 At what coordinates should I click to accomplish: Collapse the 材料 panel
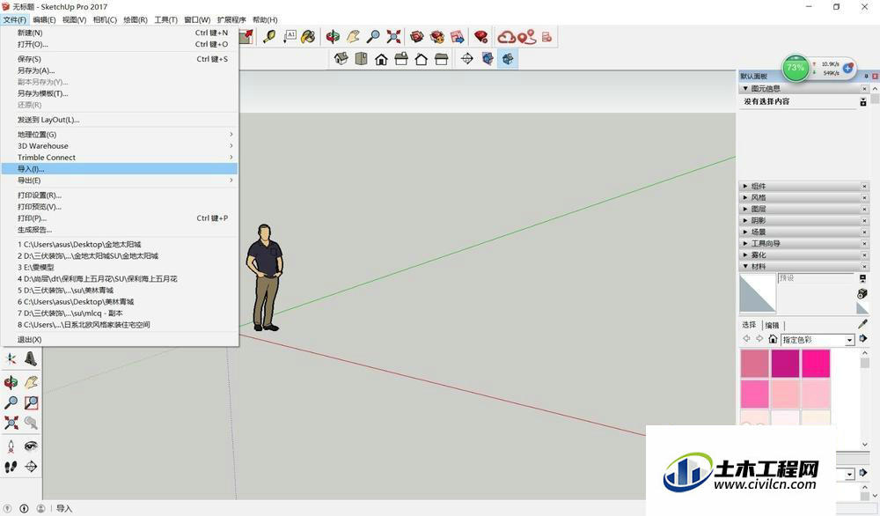[745, 267]
